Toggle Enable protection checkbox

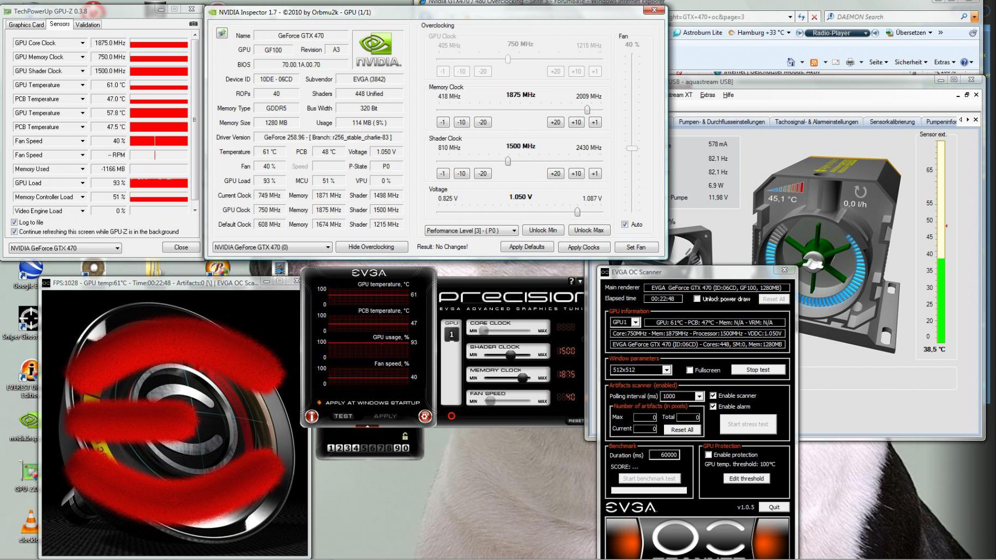708,454
